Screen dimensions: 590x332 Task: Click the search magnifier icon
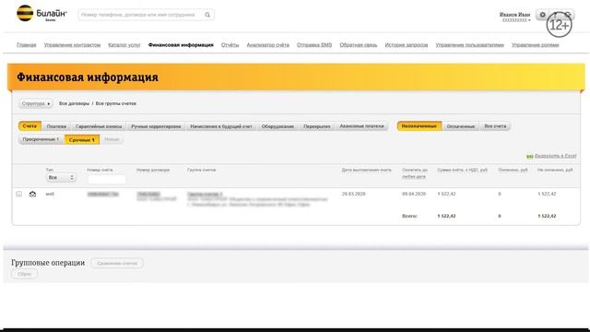pyautogui.click(x=207, y=15)
